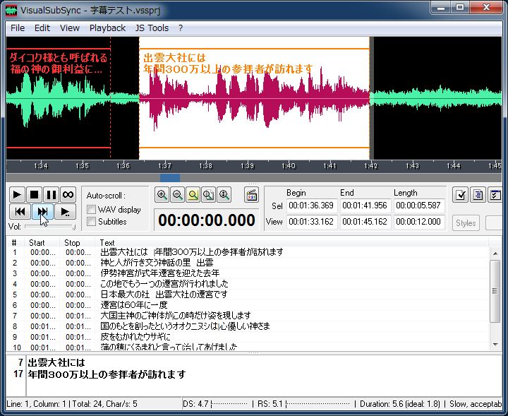The height and width of the screenshot is (416, 508).
Task: Click the checkmark page icon
Action: [460, 195]
